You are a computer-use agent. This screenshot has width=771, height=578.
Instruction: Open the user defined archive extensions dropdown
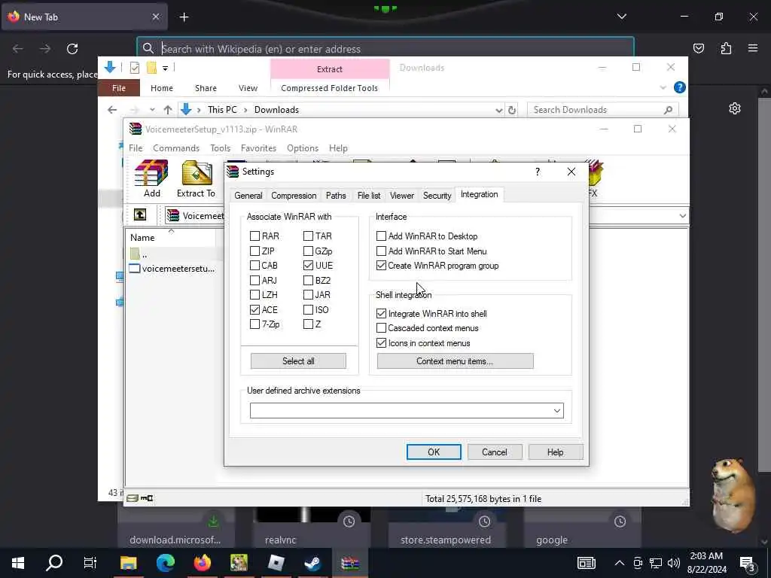[557, 411]
